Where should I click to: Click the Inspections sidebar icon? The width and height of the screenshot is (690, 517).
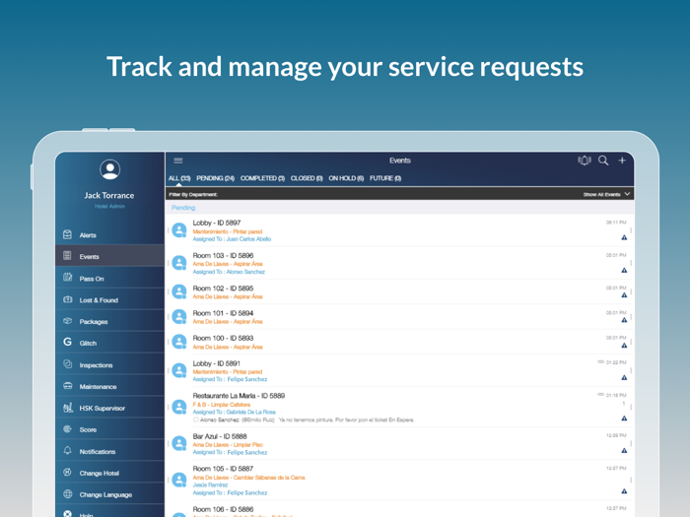coord(67,364)
